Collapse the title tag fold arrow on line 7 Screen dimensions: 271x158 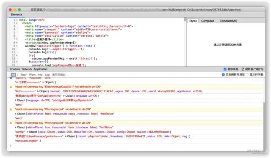tap(17, 39)
